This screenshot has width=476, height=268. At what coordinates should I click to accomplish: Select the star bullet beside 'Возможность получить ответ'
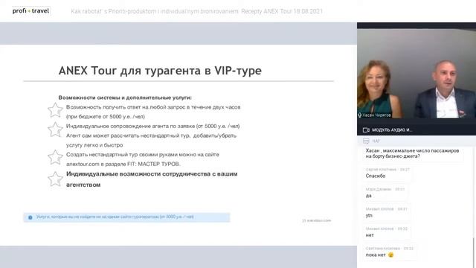tap(55, 110)
